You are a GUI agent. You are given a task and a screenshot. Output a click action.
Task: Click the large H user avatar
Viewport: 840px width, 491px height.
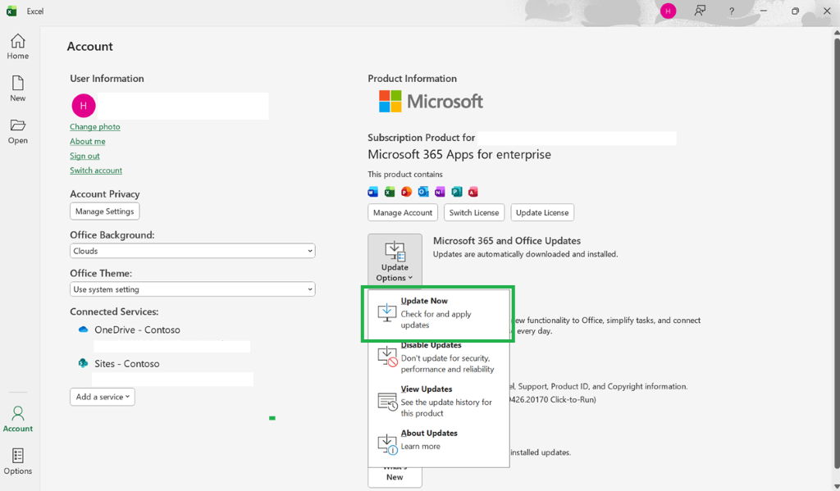point(84,106)
